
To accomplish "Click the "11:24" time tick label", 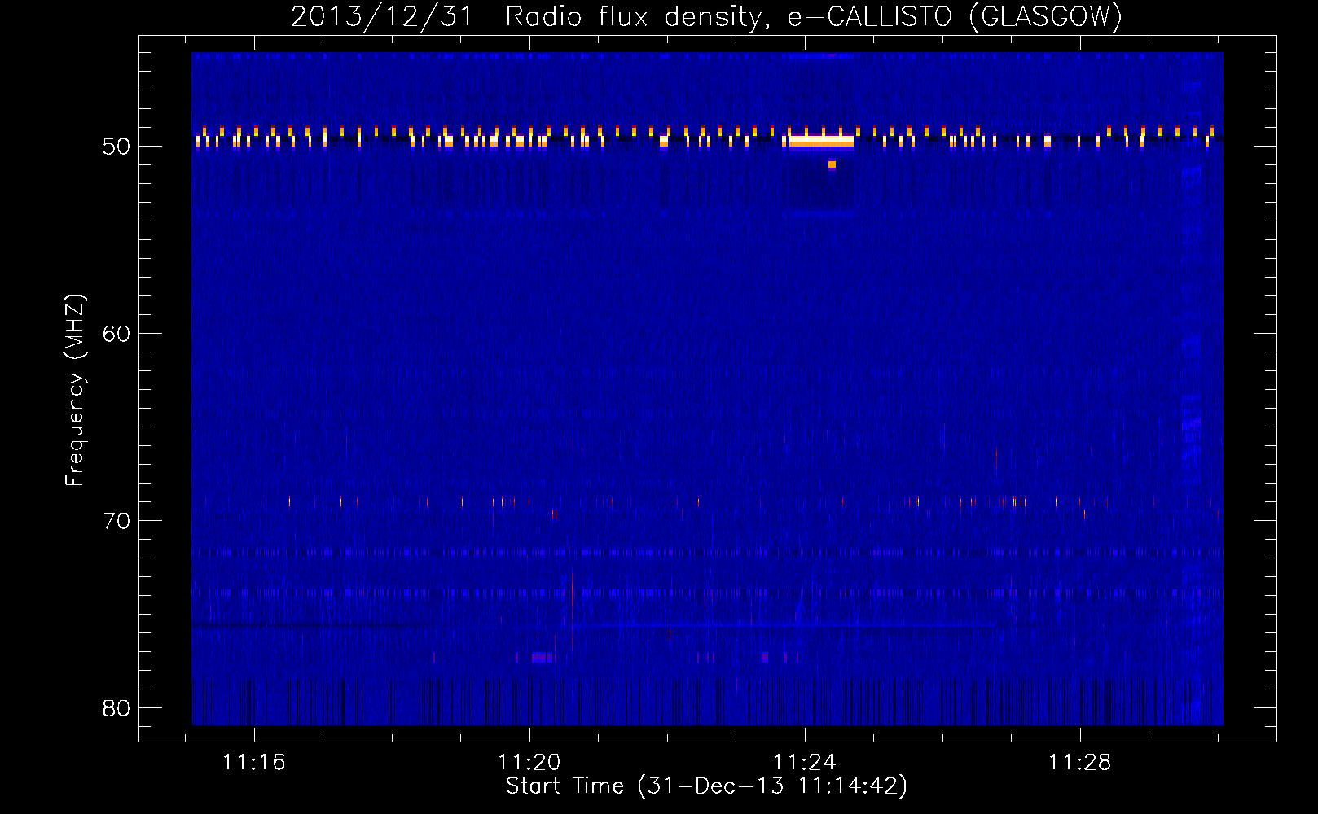I will 805,763.
